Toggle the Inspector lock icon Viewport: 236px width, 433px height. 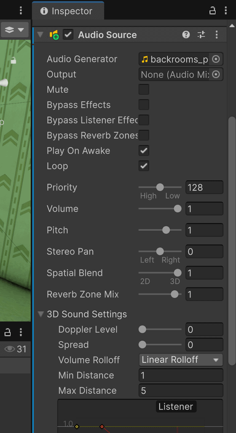212,11
